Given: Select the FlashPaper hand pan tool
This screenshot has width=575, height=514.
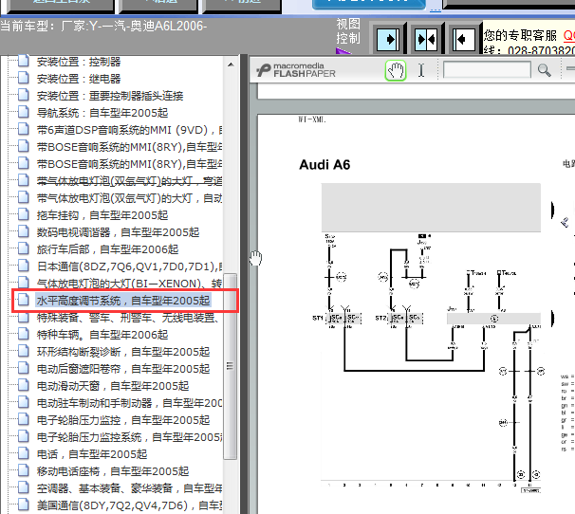Looking at the screenshot, I should (396, 70).
